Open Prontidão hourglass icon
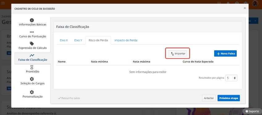This screenshot has height=115, width=262. point(32,67)
